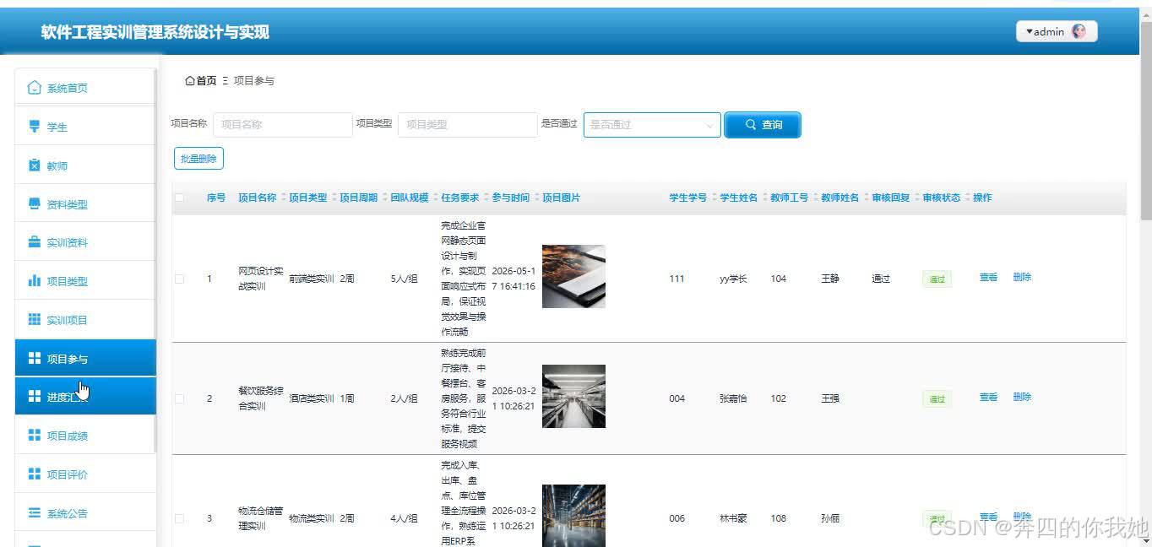Click the 批量删除 button
This screenshot has height=547, width=1152.
coord(198,158)
